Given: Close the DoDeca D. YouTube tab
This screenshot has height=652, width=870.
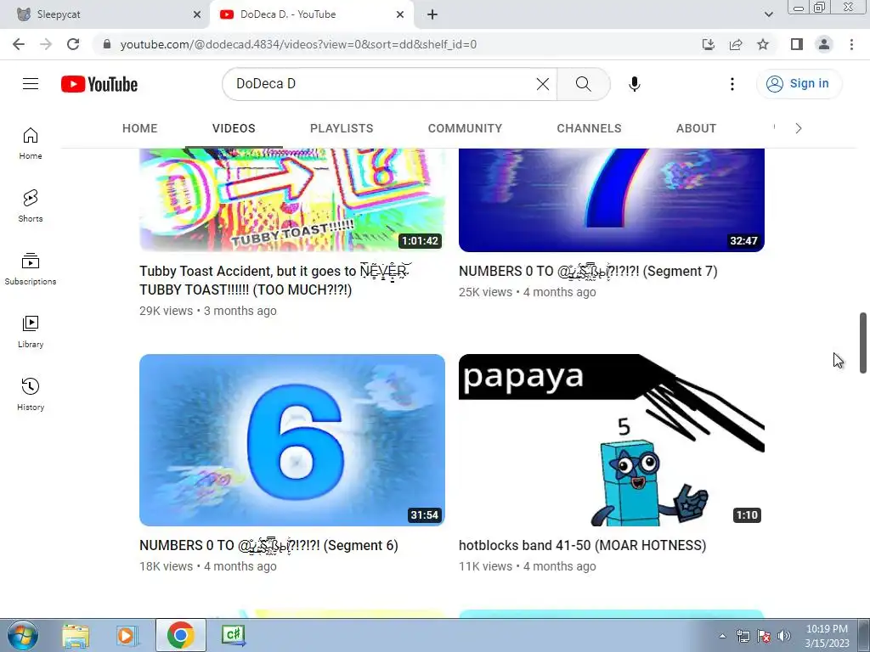Looking at the screenshot, I should tap(400, 14).
